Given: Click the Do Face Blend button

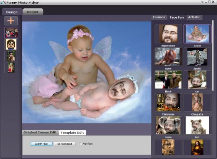Looking at the screenshot, I should click(x=65, y=144).
